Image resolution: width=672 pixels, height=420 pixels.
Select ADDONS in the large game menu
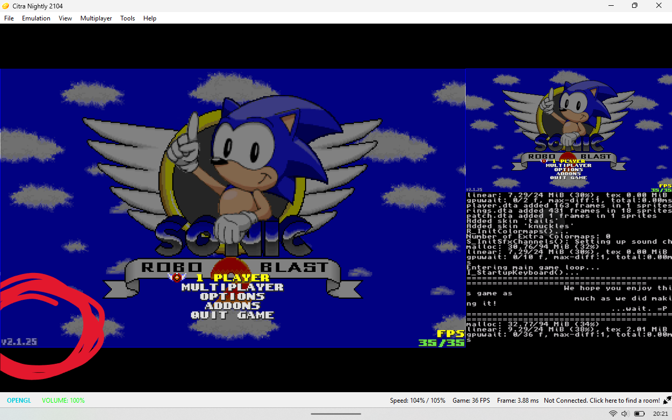[233, 306]
